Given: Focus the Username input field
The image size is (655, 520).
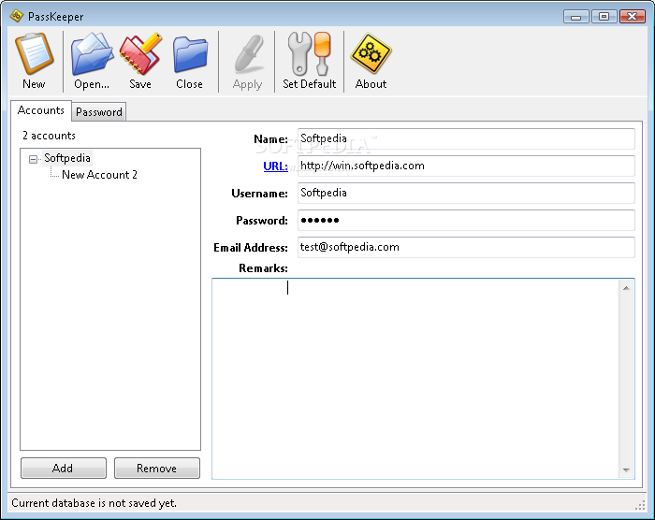Looking at the screenshot, I should 466,193.
